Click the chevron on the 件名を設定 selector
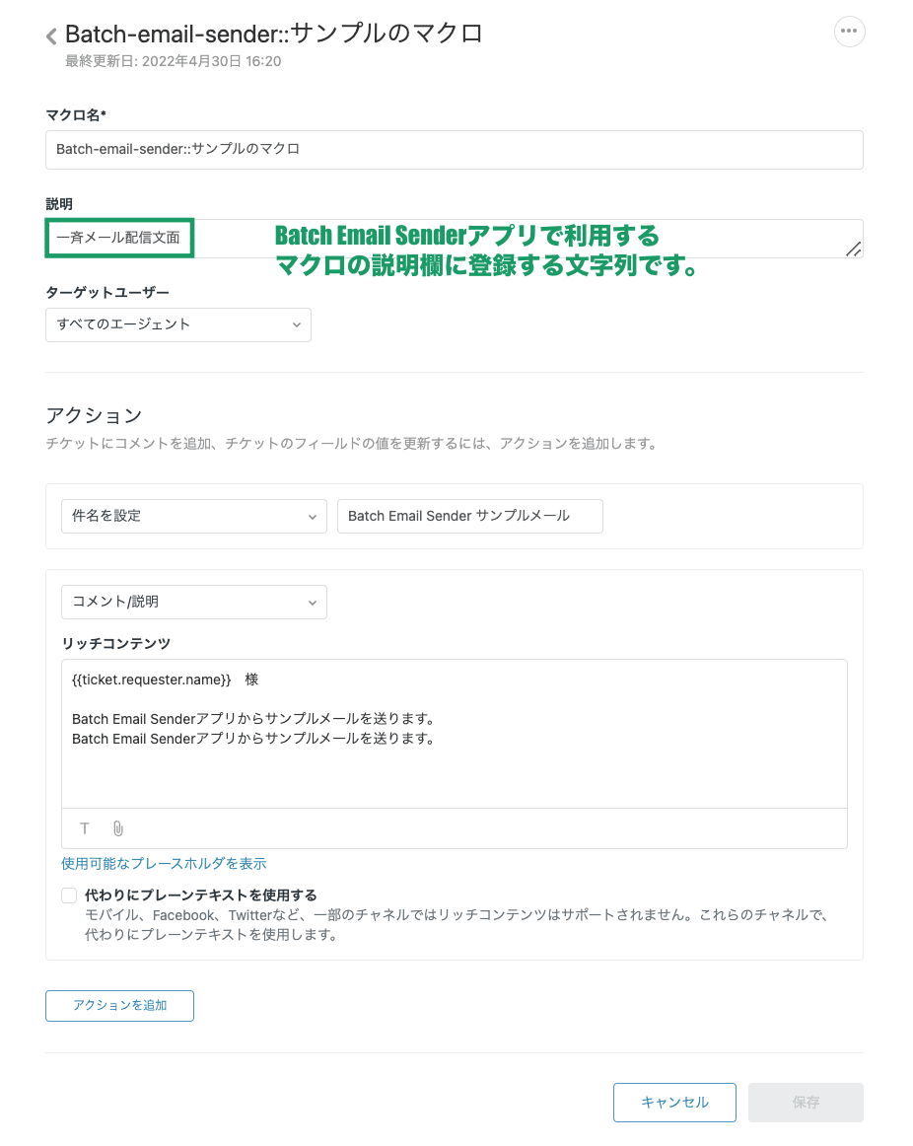 (314, 516)
